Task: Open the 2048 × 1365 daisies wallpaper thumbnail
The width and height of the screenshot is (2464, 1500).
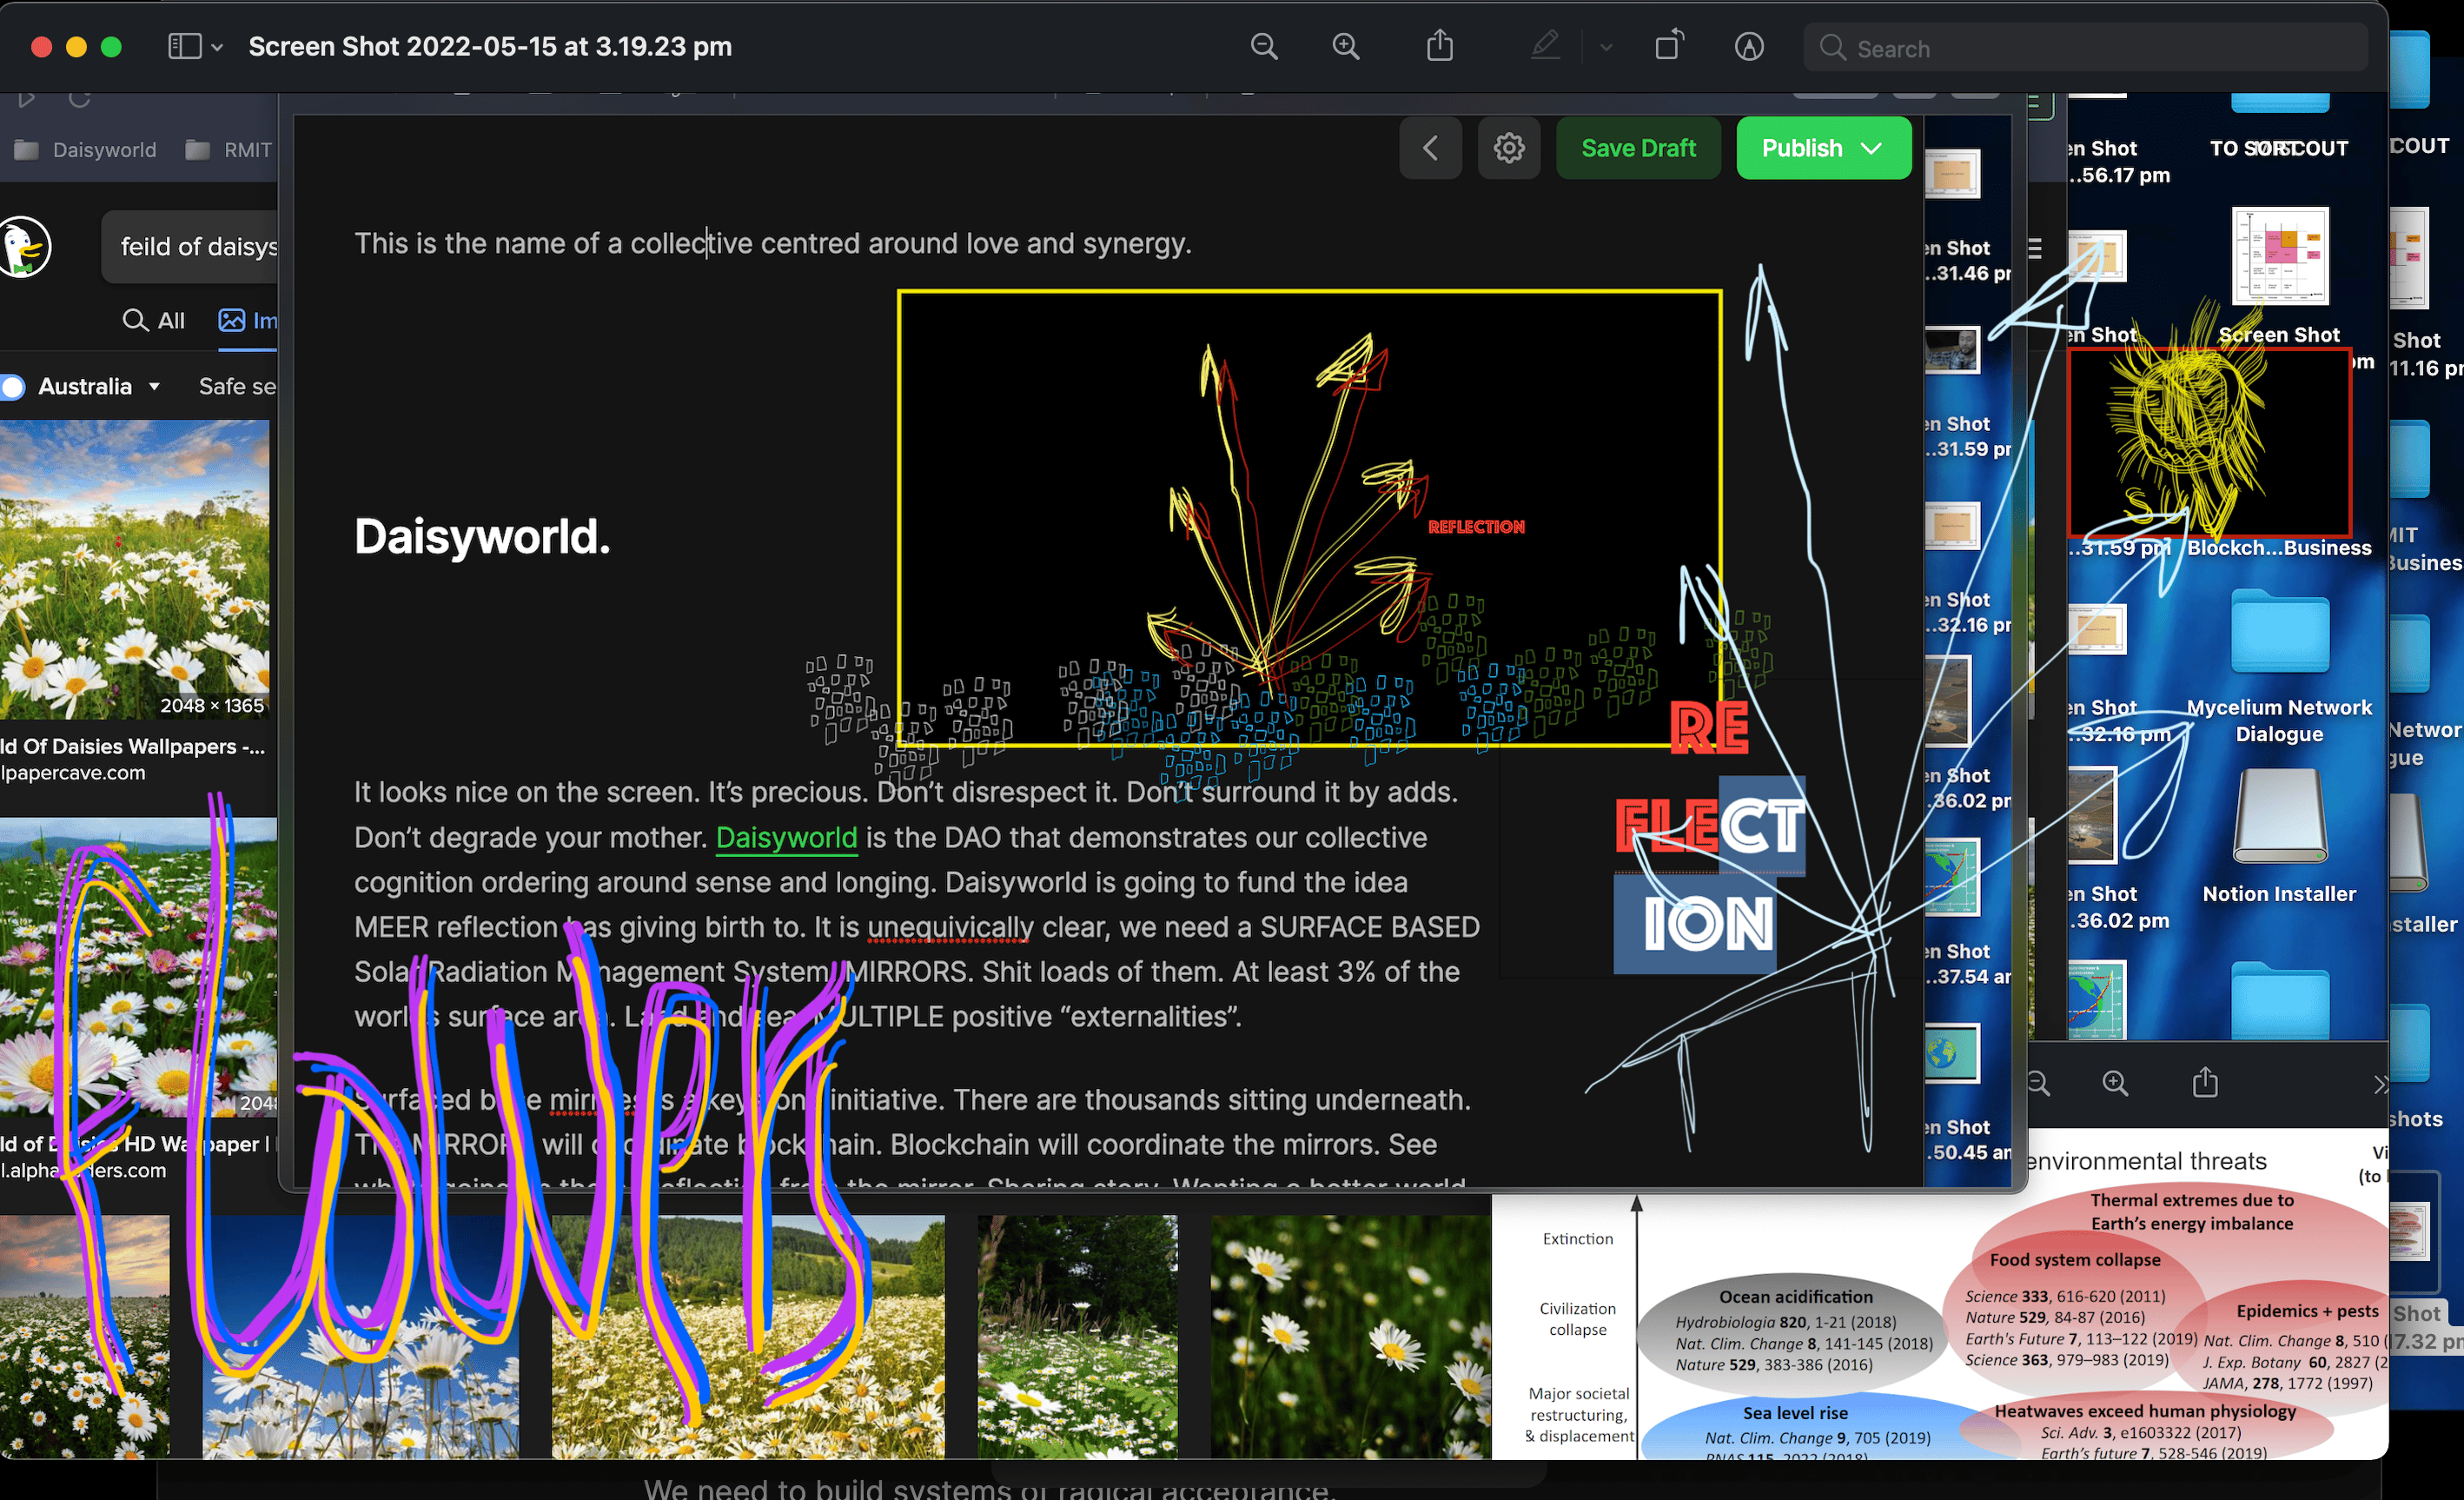Action: pos(134,570)
